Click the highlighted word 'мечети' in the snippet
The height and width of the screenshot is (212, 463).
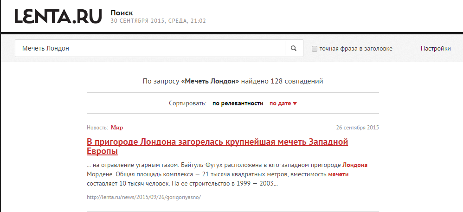coord(338,174)
